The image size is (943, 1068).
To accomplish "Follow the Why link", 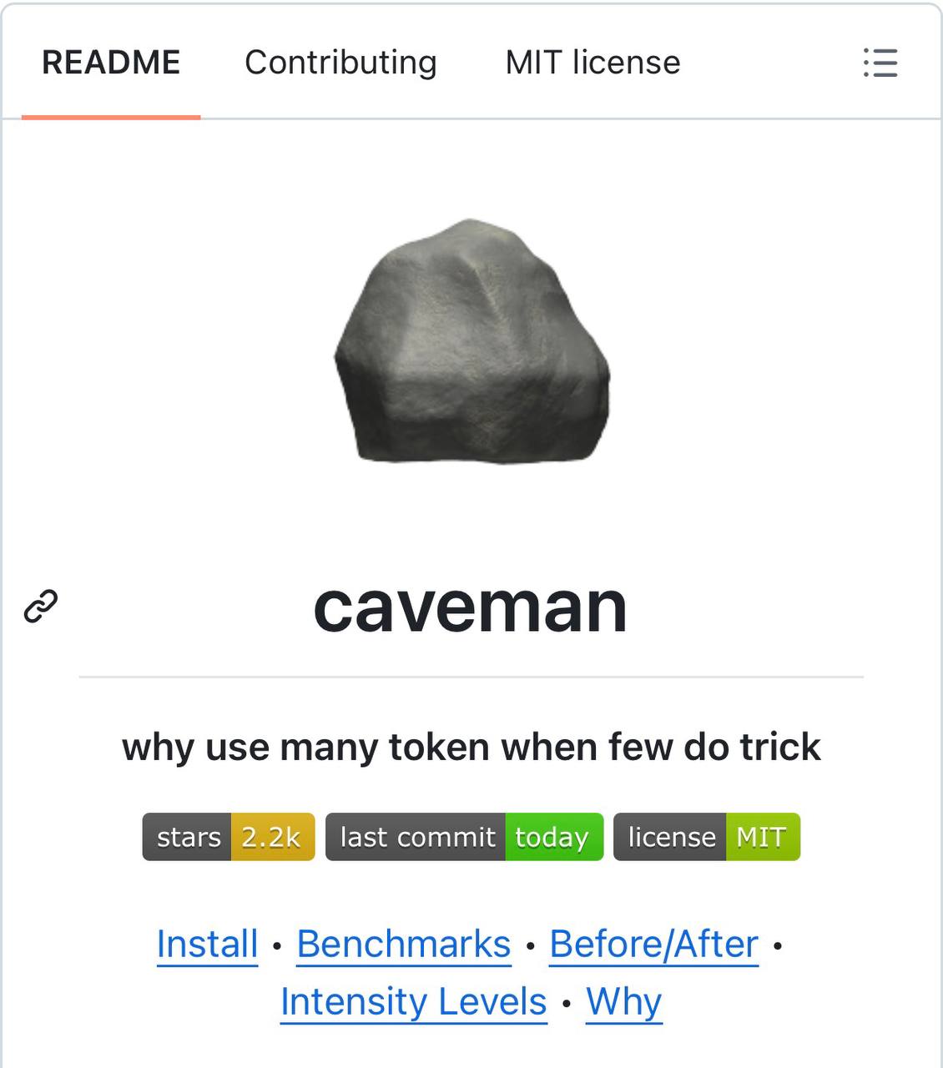I will pyautogui.click(x=624, y=1002).
